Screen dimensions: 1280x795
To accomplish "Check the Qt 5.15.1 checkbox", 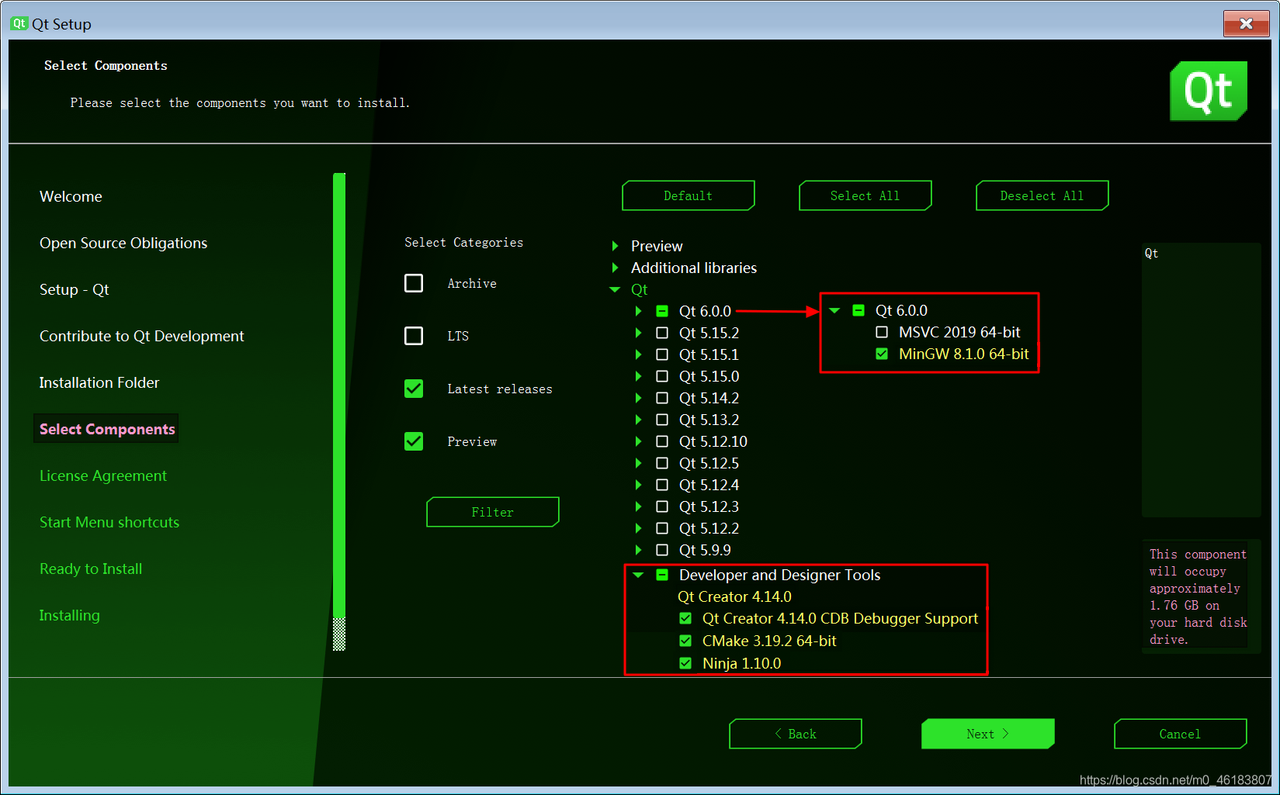I will pos(662,354).
